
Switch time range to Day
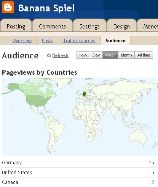(x=96, y=55)
